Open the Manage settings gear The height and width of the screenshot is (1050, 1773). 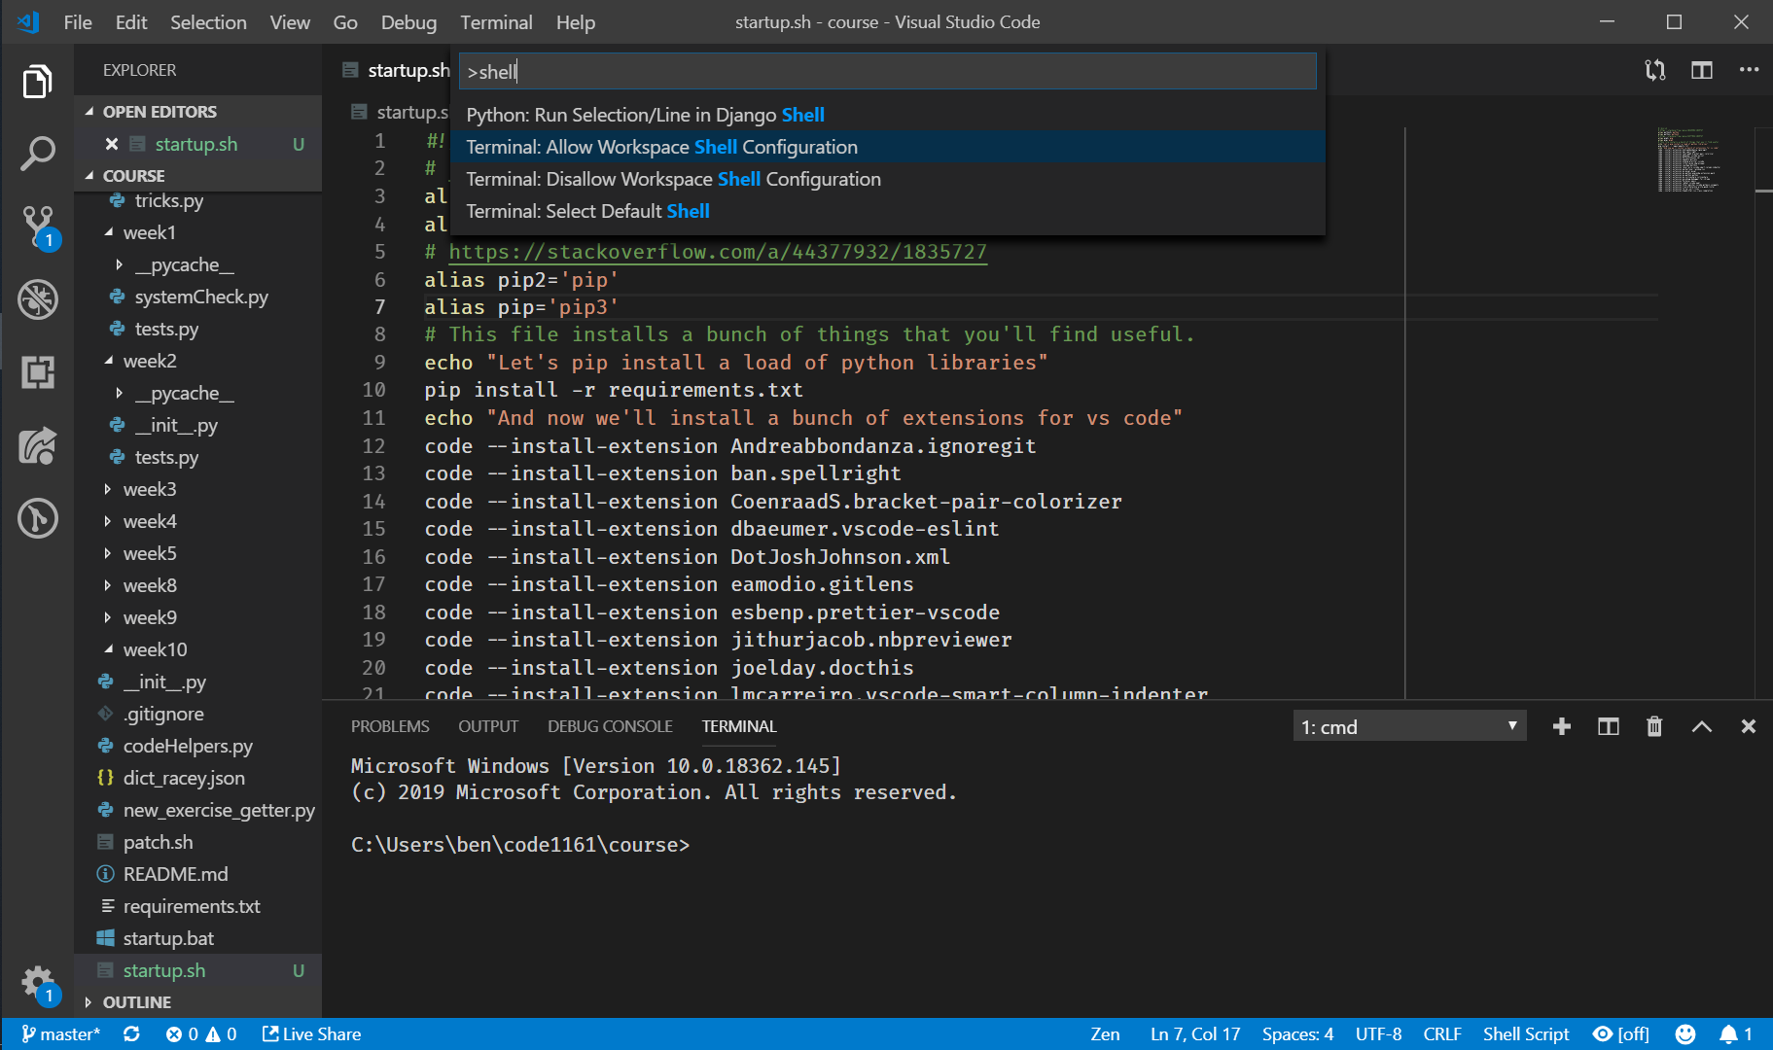(37, 982)
